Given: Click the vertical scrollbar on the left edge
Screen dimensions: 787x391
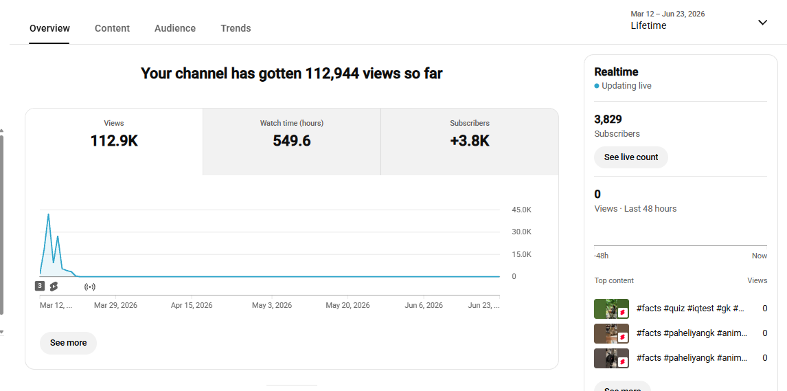Looking at the screenshot, I should tap(1, 225).
